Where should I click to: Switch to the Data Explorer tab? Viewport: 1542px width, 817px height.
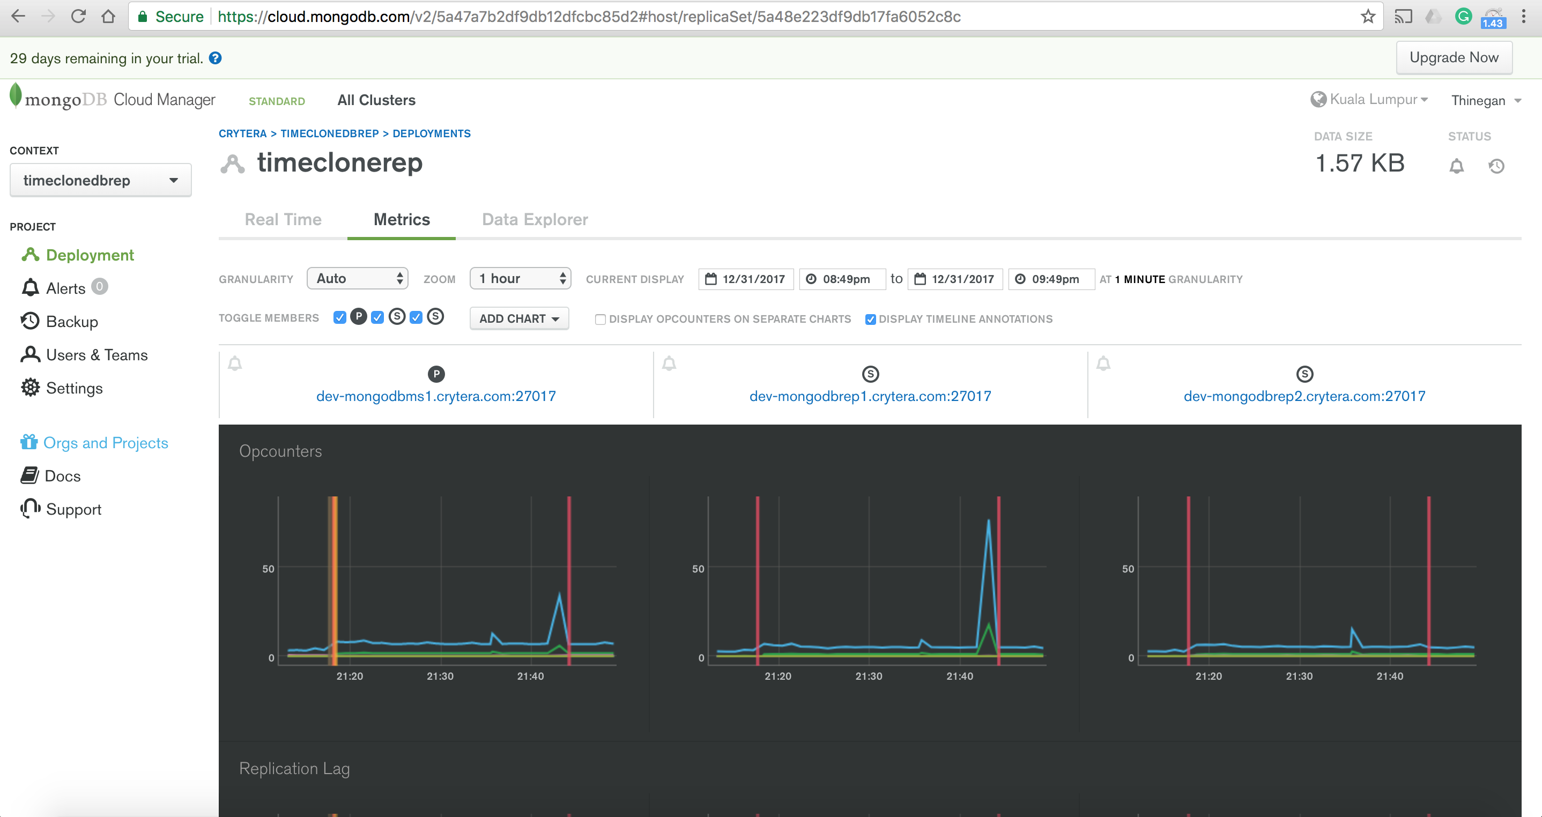click(535, 219)
